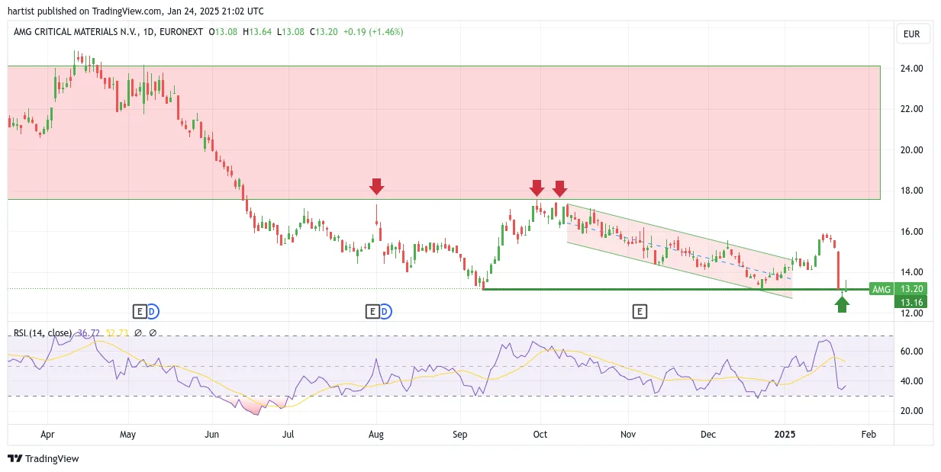
Task: Select the green horizontal support line
Action: pyautogui.click(x=675, y=289)
